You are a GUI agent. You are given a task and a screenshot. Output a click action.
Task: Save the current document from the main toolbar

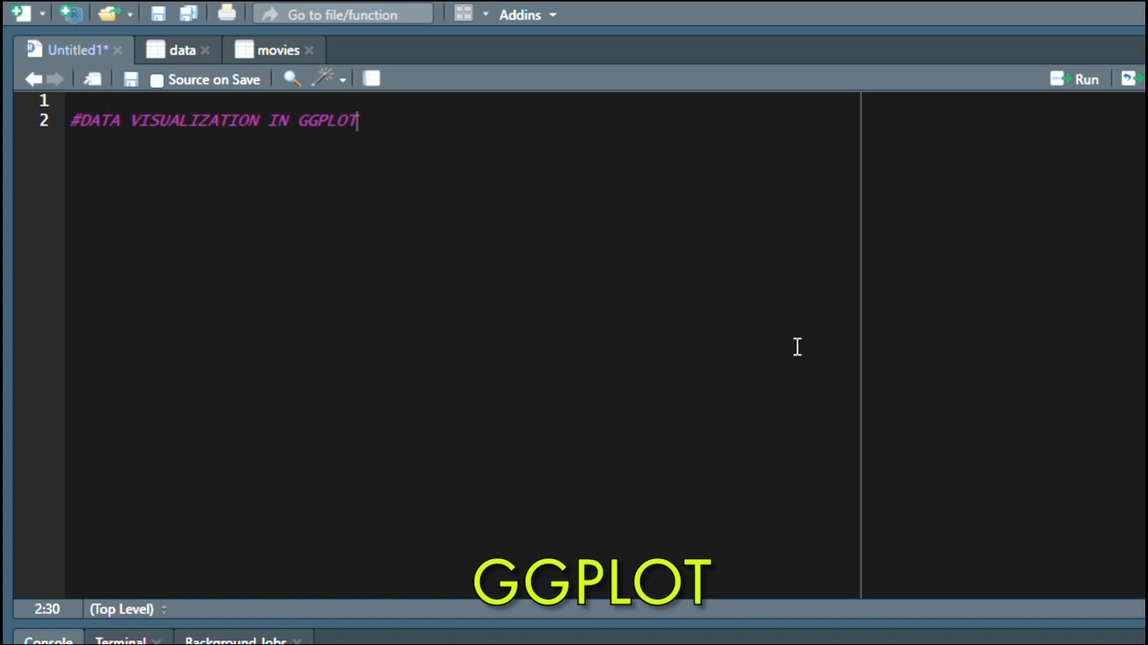(x=158, y=13)
